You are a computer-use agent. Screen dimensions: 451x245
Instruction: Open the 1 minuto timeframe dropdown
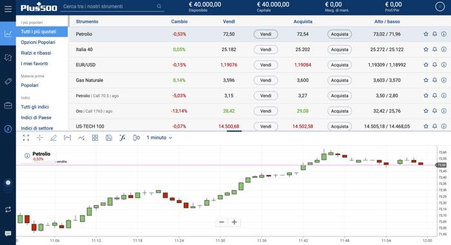click(159, 138)
